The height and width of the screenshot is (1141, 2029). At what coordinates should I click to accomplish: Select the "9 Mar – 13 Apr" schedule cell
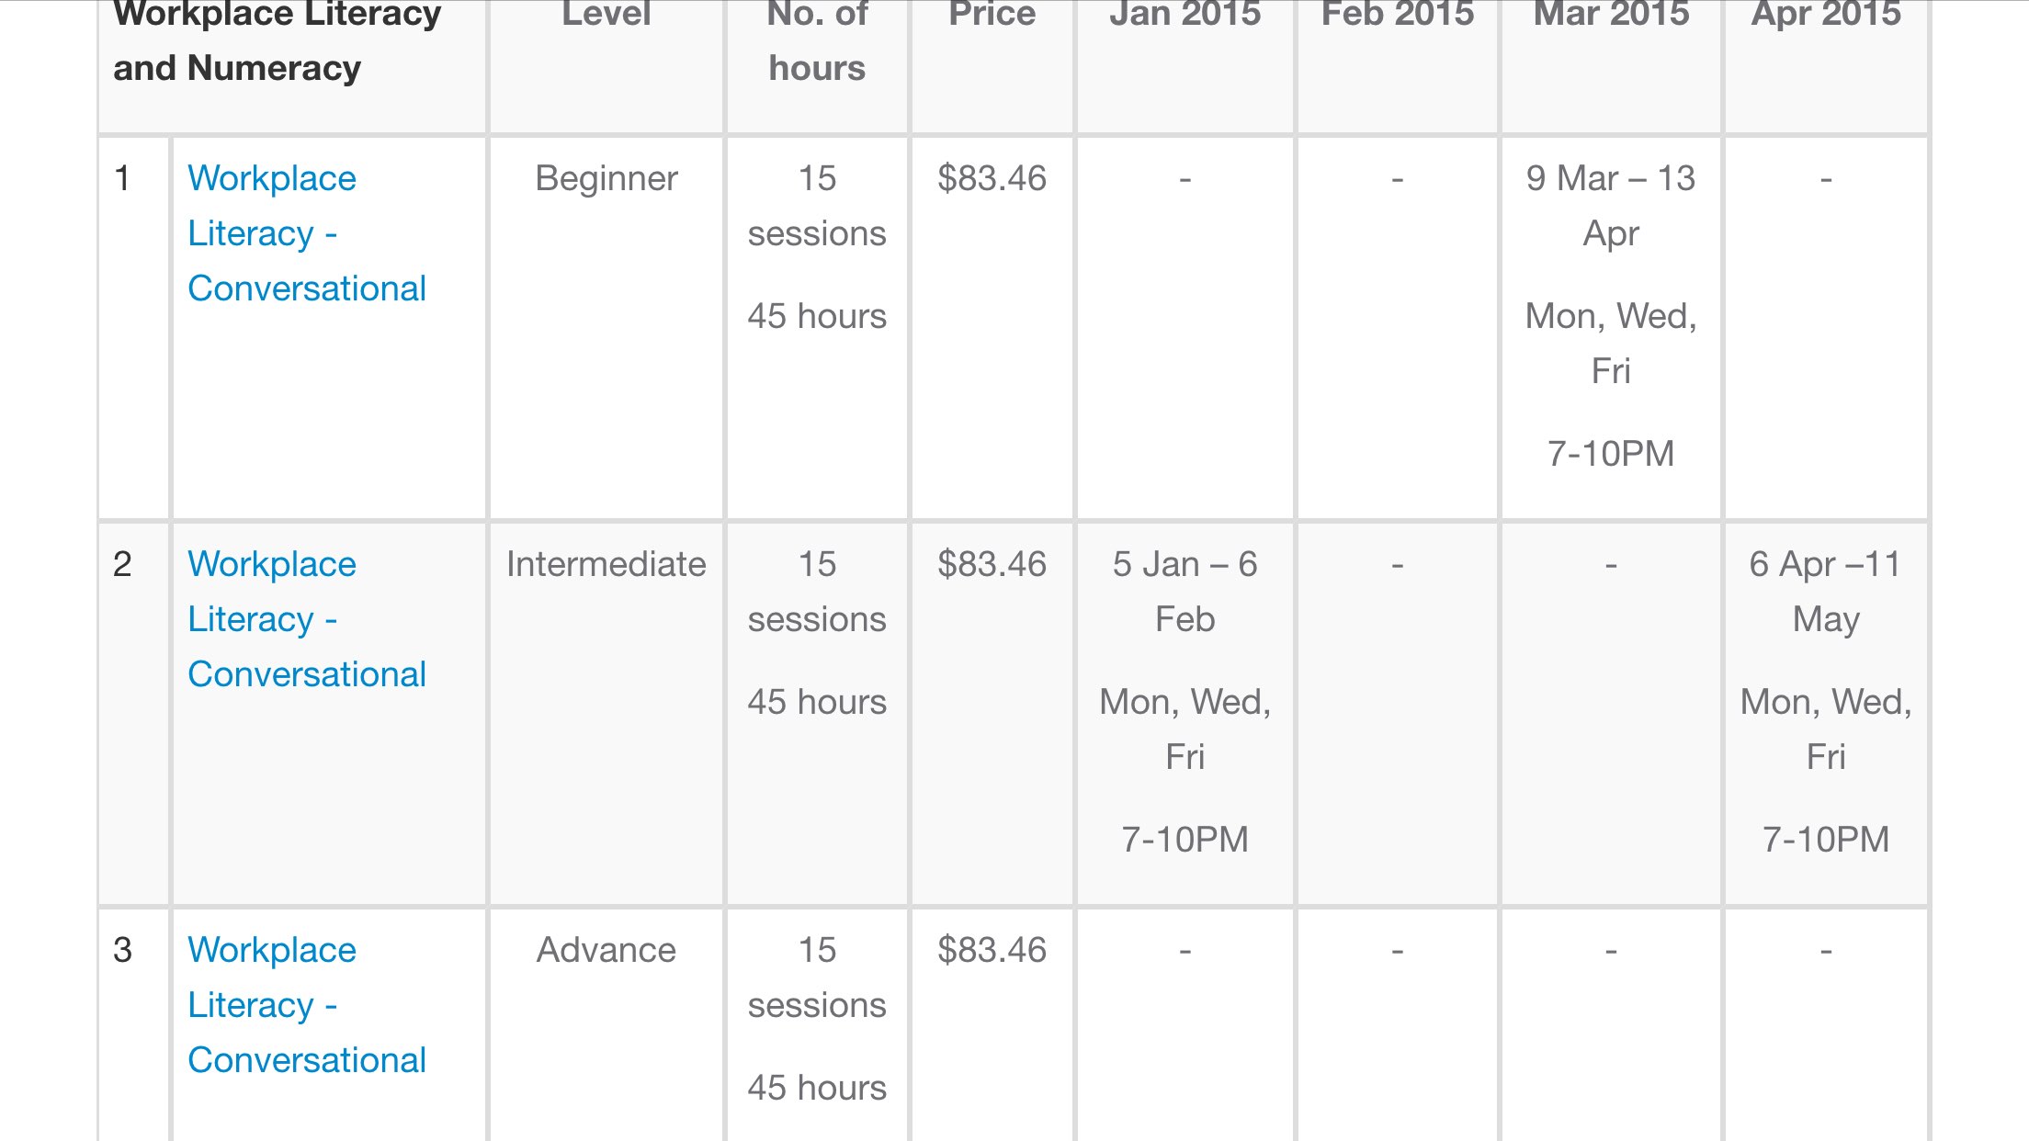[1610, 206]
